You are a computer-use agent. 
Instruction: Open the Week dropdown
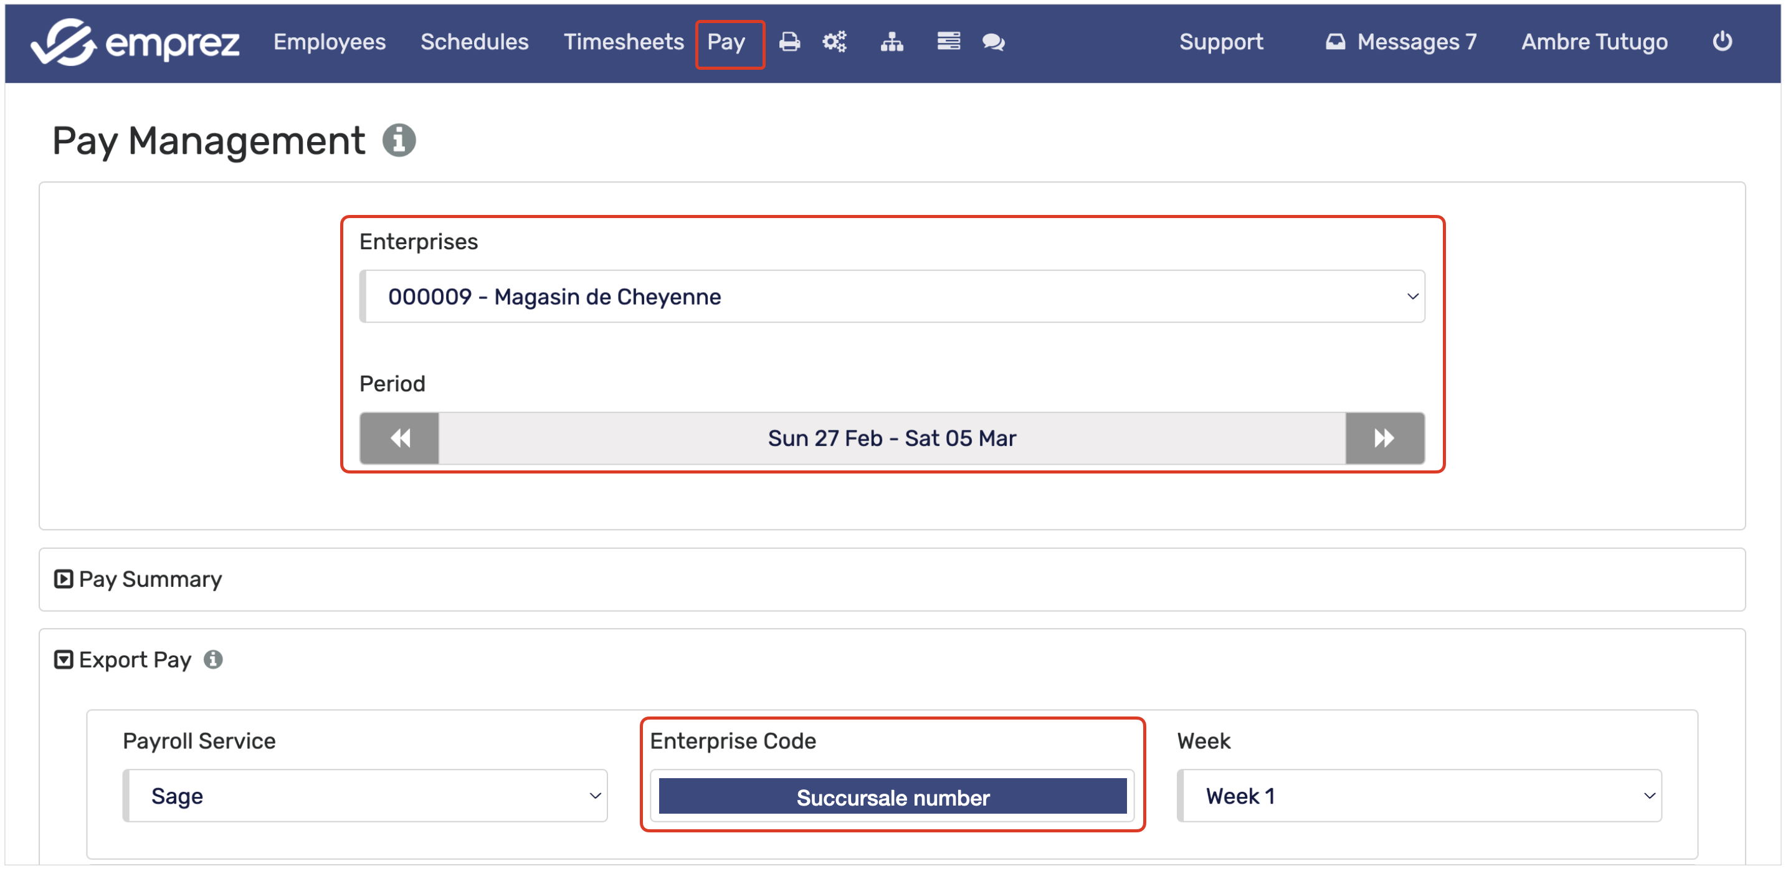[x=1419, y=797]
